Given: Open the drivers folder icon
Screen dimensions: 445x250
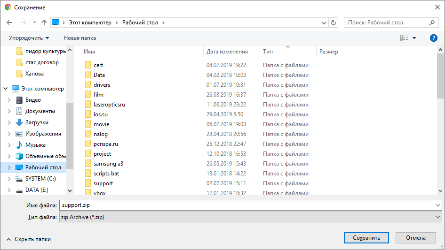Looking at the screenshot, I should point(88,85).
